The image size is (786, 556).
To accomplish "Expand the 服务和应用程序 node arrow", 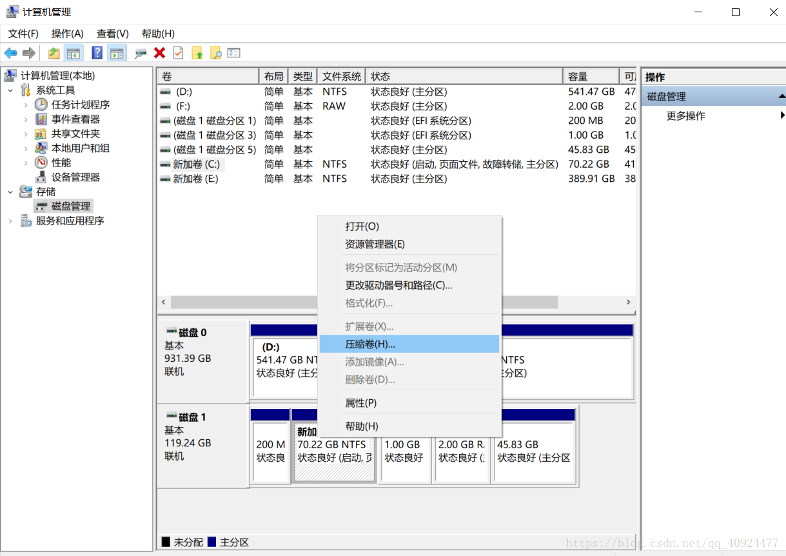I will (10, 221).
